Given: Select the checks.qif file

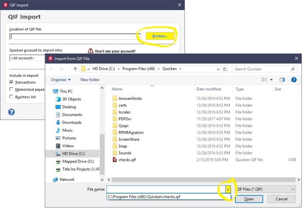Looking at the screenshot, I should coord(127,160).
